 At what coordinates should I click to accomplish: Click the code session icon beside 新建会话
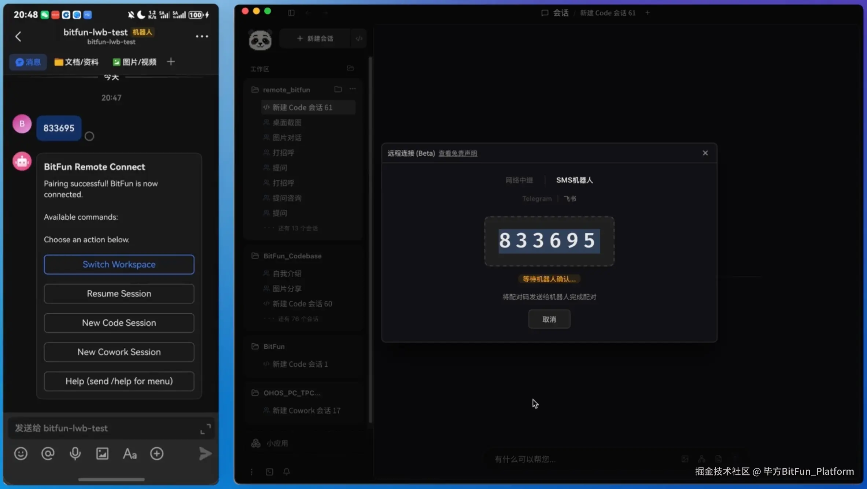[359, 38]
